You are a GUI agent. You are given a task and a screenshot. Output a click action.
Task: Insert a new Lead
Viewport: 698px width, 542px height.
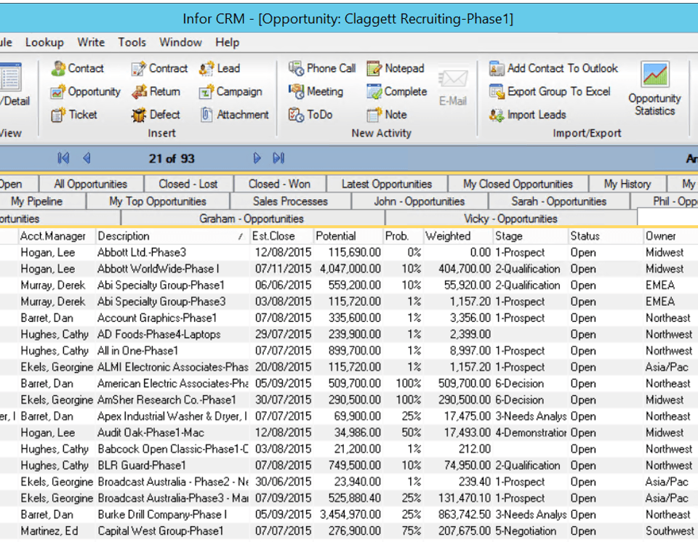coord(220,68)
